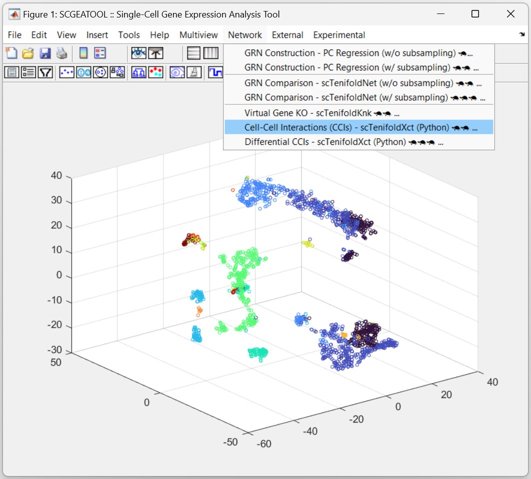The width and height of the screenshot is (531, 479).
Task: Click the palm tree icon
Action: click(x=156, y=53)
